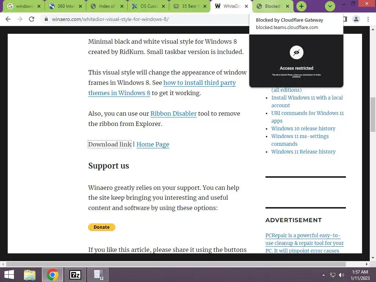Expand the tab search dropdown
Viewport: 376px width, 282px height.
(330, 6)
